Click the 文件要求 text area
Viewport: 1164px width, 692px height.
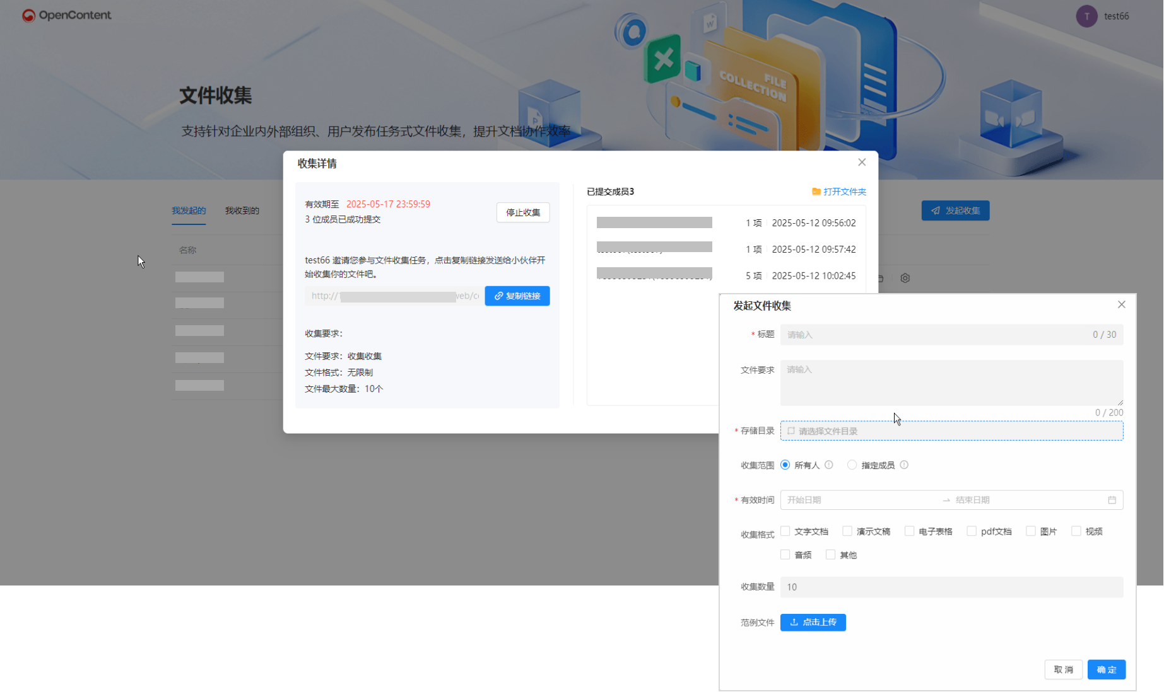tap(951, 383)
